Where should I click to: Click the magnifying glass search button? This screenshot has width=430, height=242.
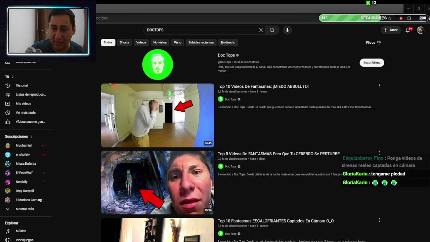(272, 30)
